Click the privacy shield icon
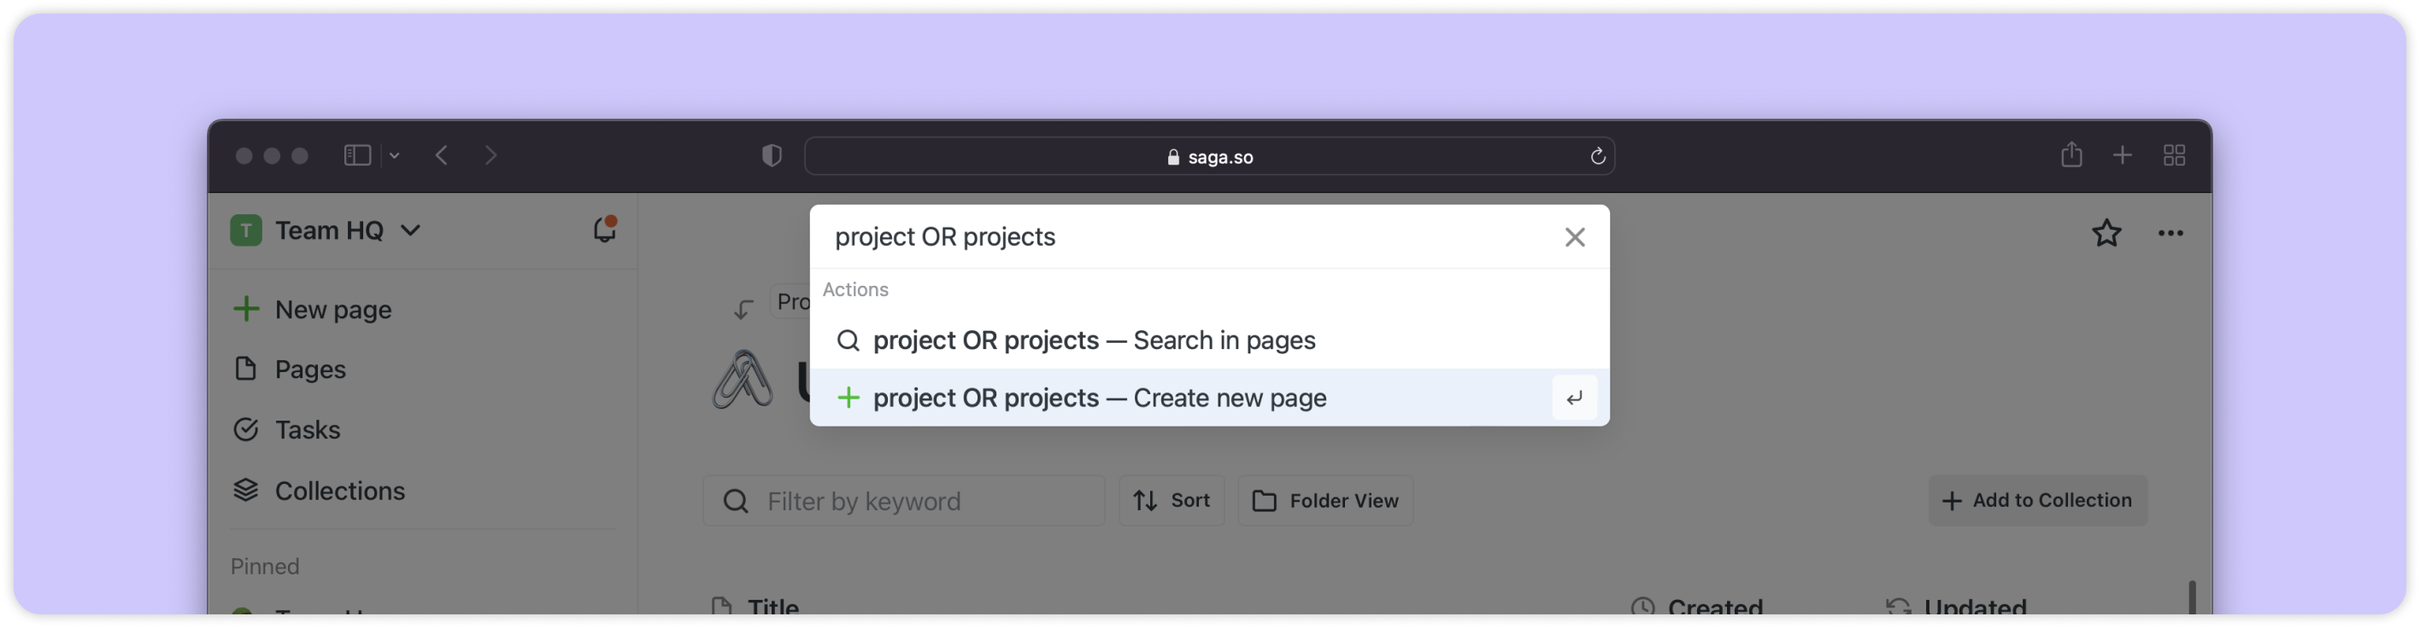The width and height of the screenshot is (2420, 628). point(772,156)
